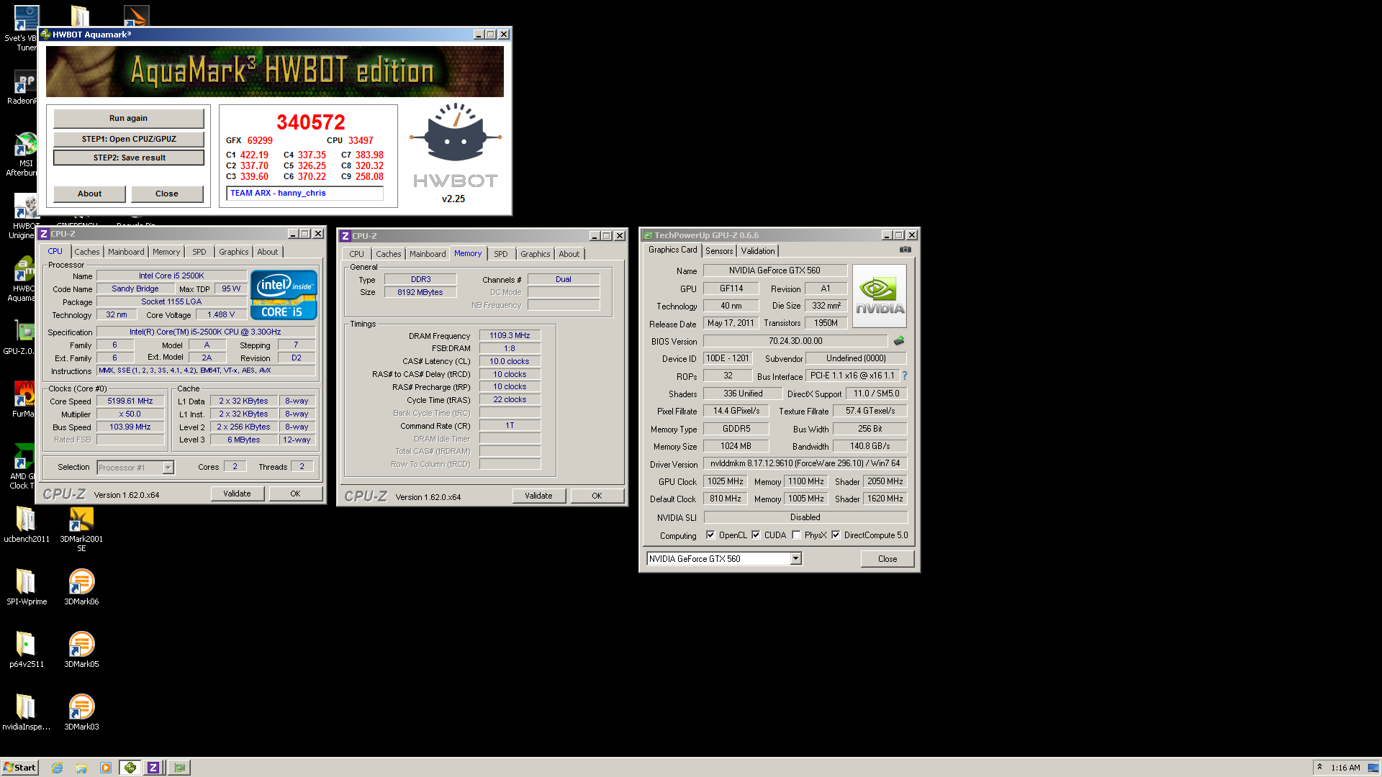Viewport: 1382px width, 777px height.
Task: Click the Core Speed value 5199.61 MHz
Action: click(x=130, y=401)
